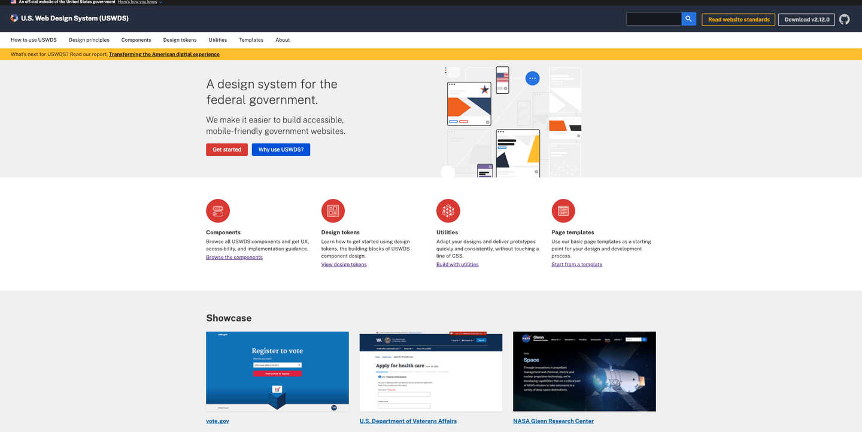Open the Components nav item

136,40
